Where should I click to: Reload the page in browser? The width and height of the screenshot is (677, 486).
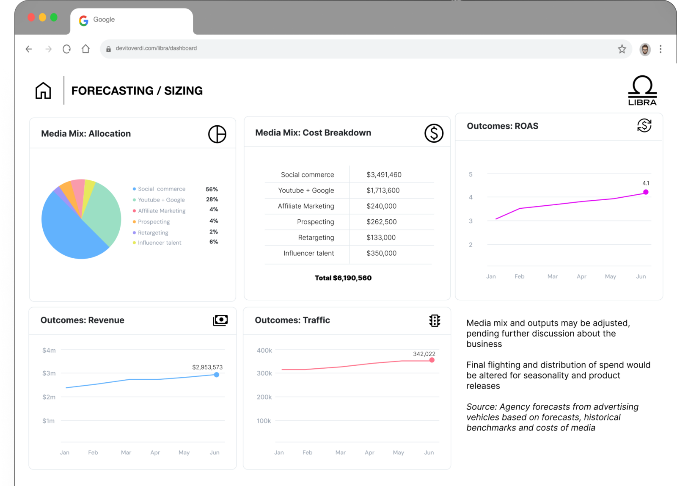click(x=66, y=49)
